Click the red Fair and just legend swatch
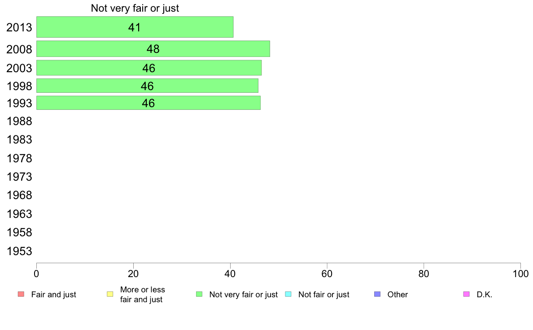The height and width of the screenshot is (330, 533). [x=21, y=294]
